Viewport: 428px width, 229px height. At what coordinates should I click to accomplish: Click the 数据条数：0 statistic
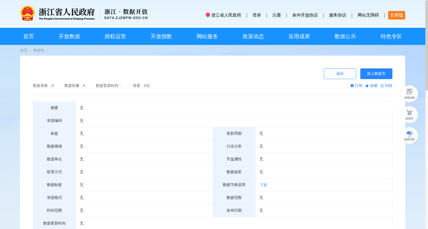tap(43, 86)
